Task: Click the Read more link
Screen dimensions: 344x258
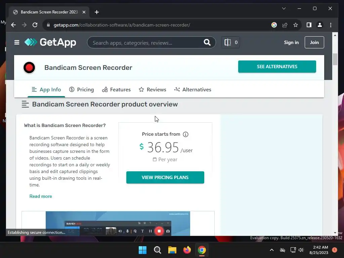Action: pos(41,196)
